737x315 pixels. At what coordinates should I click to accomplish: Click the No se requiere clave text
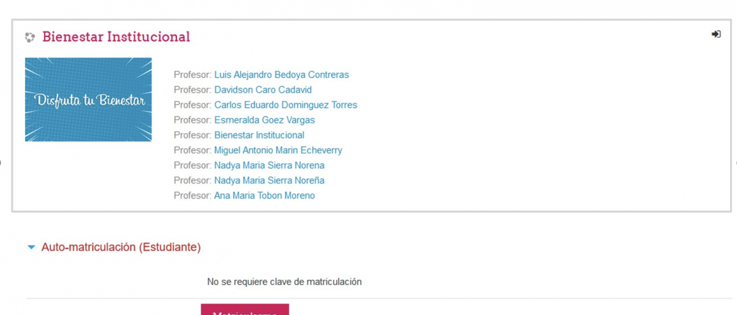pos(284,282)
